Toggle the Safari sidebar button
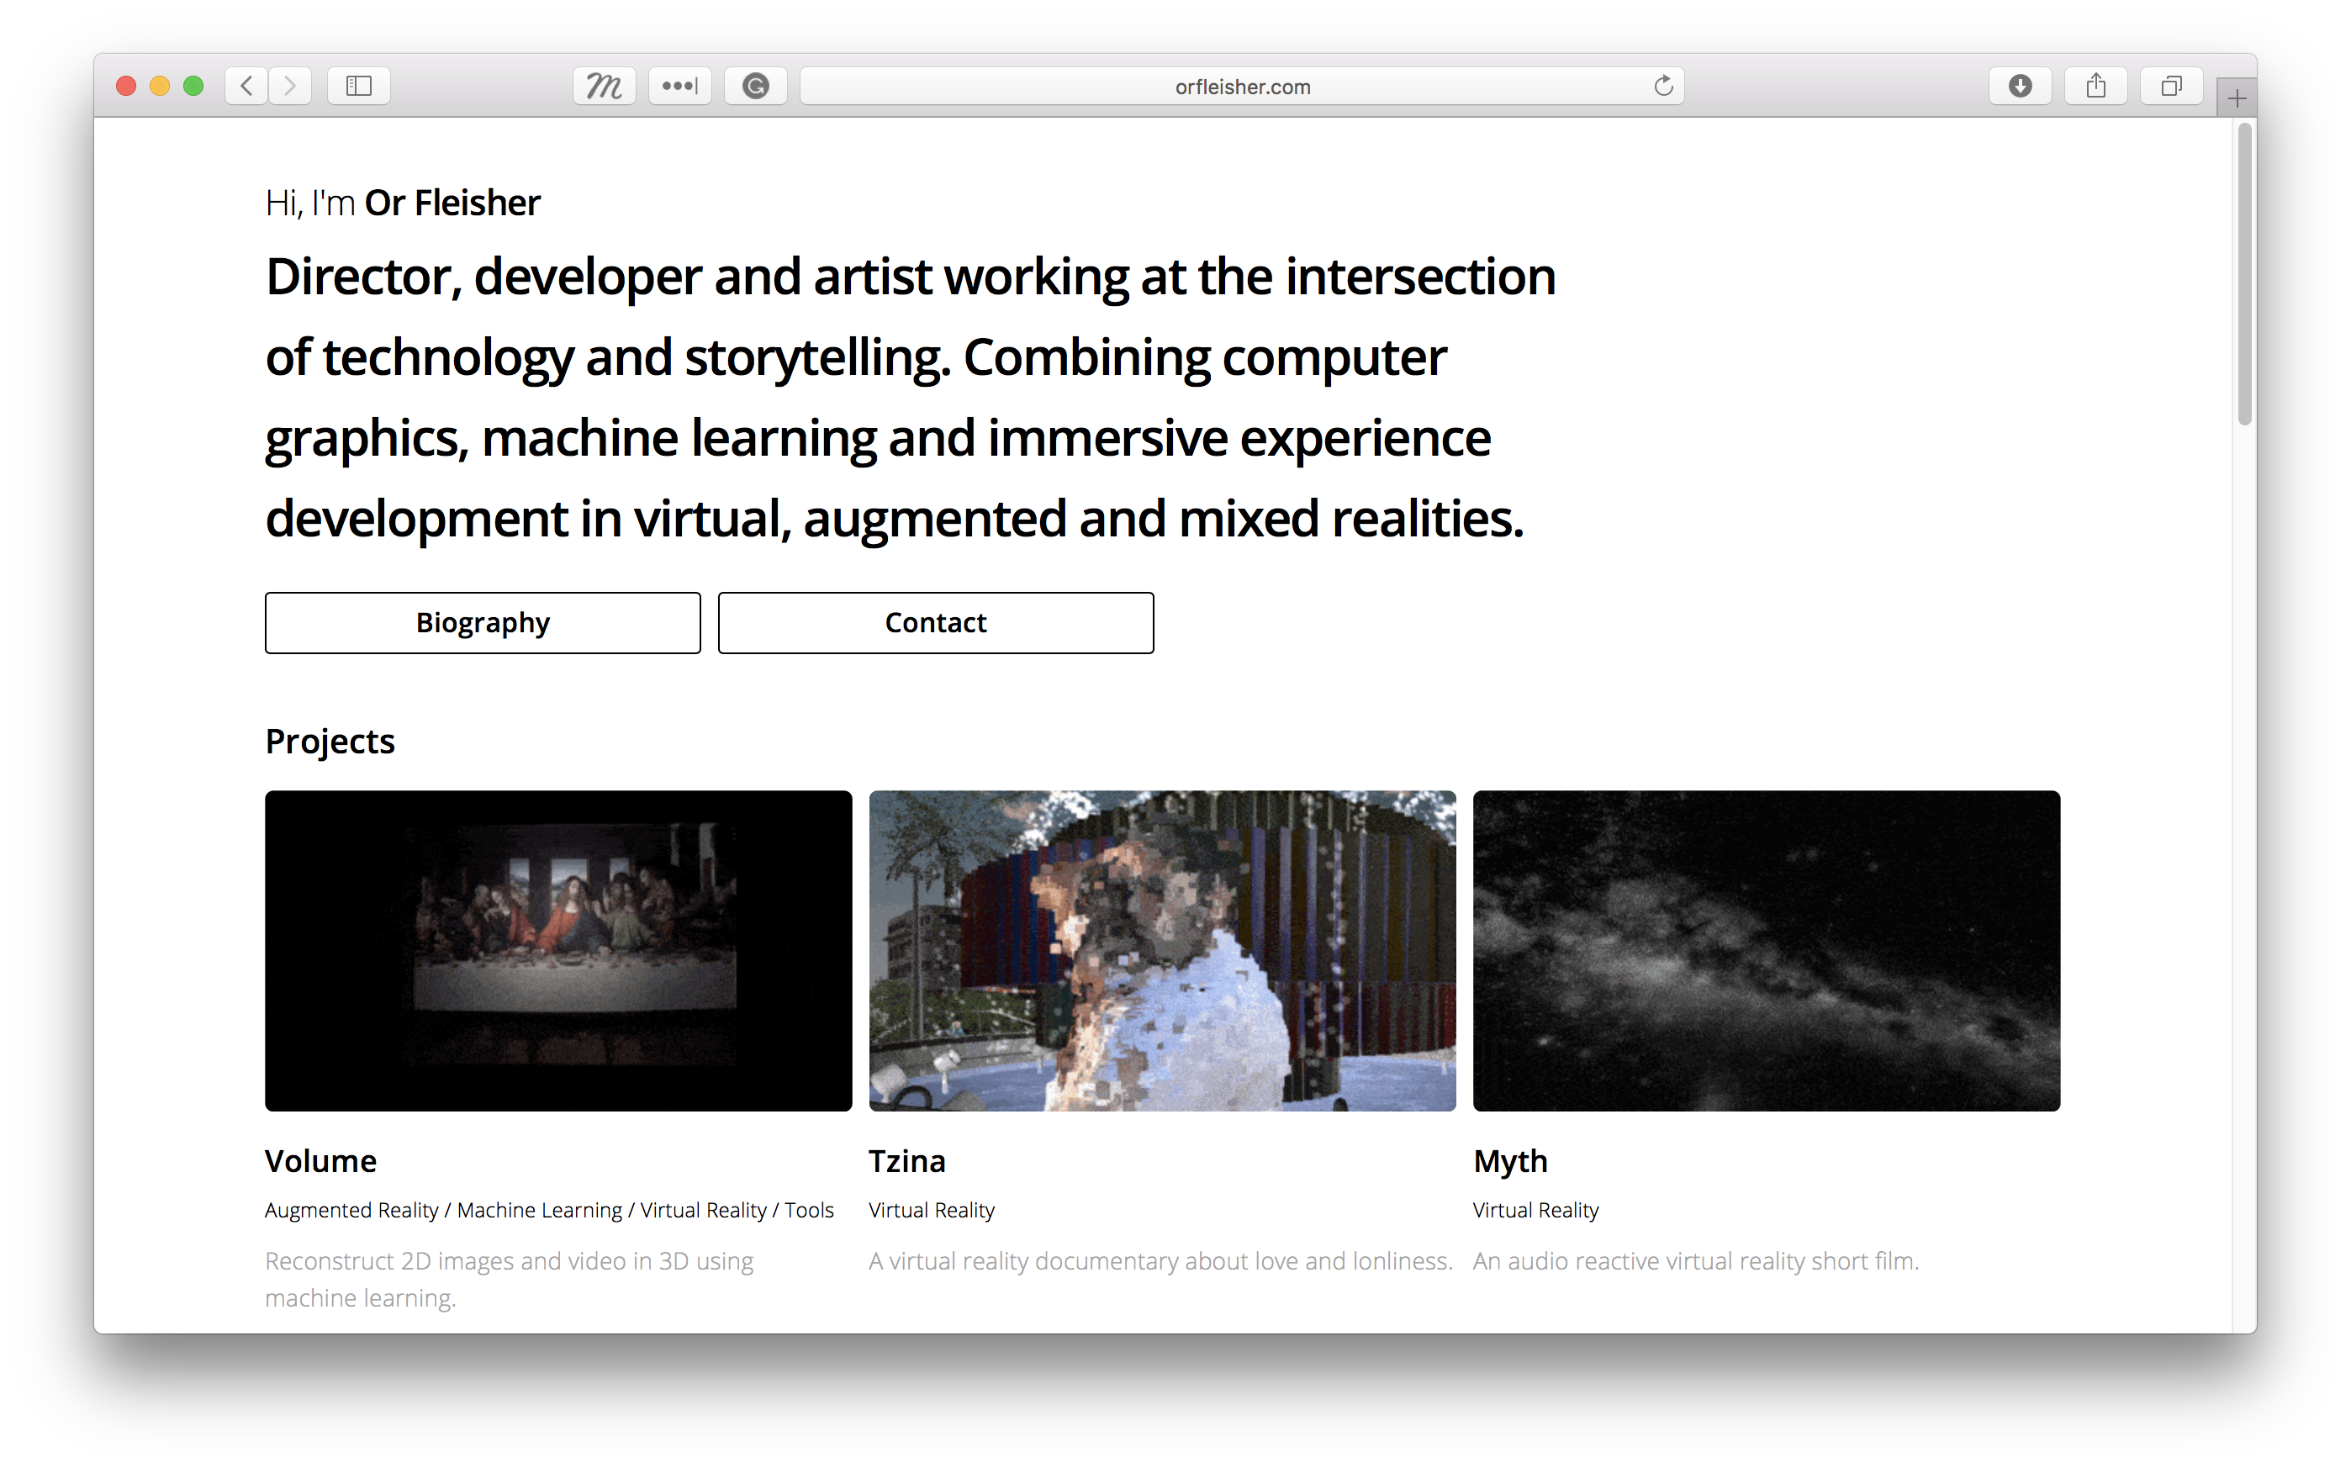The image size is (2351, 1468). tap(359, 87)
